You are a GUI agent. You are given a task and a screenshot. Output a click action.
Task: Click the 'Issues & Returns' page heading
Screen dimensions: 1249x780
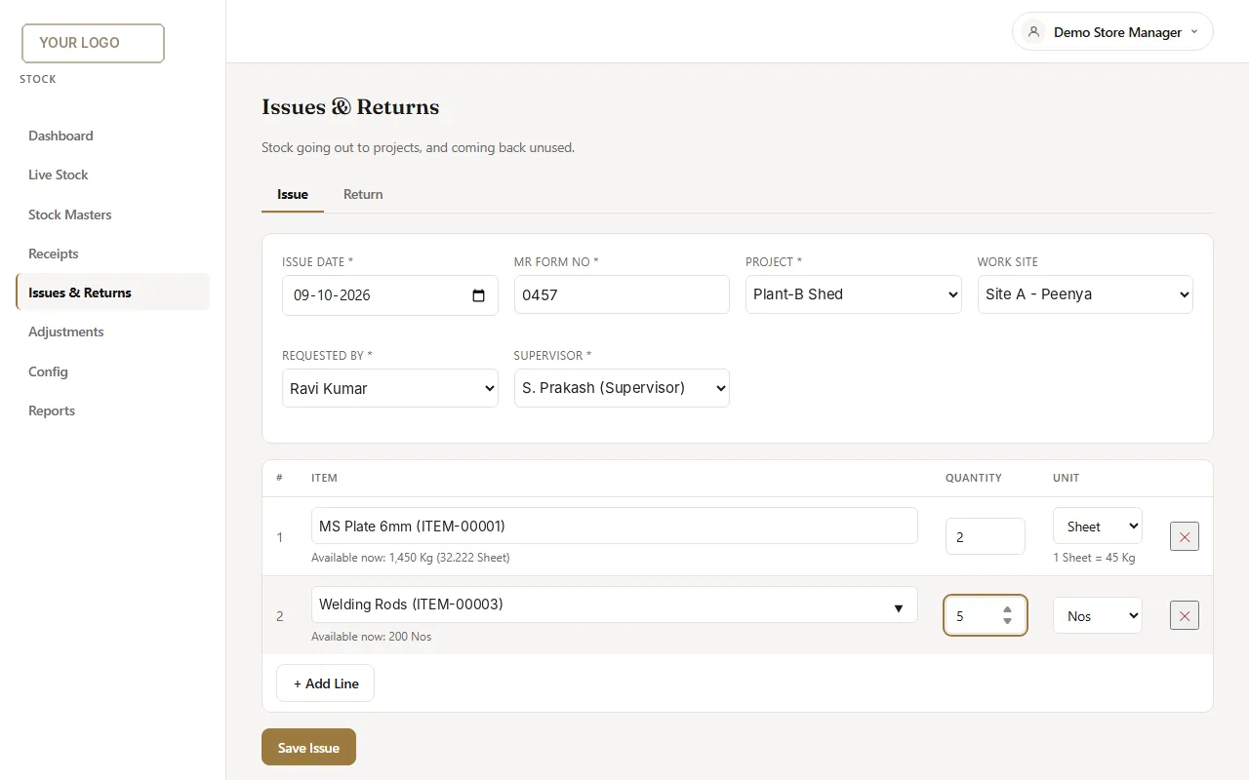(x=350, y=107)
